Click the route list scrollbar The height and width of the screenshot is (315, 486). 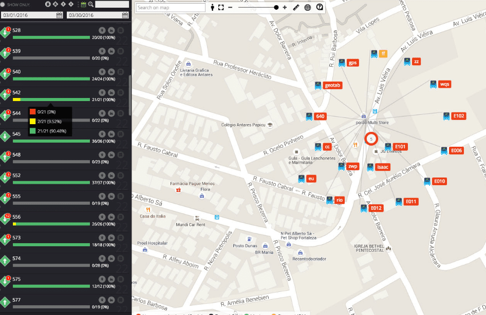click(x=130, y=95)
